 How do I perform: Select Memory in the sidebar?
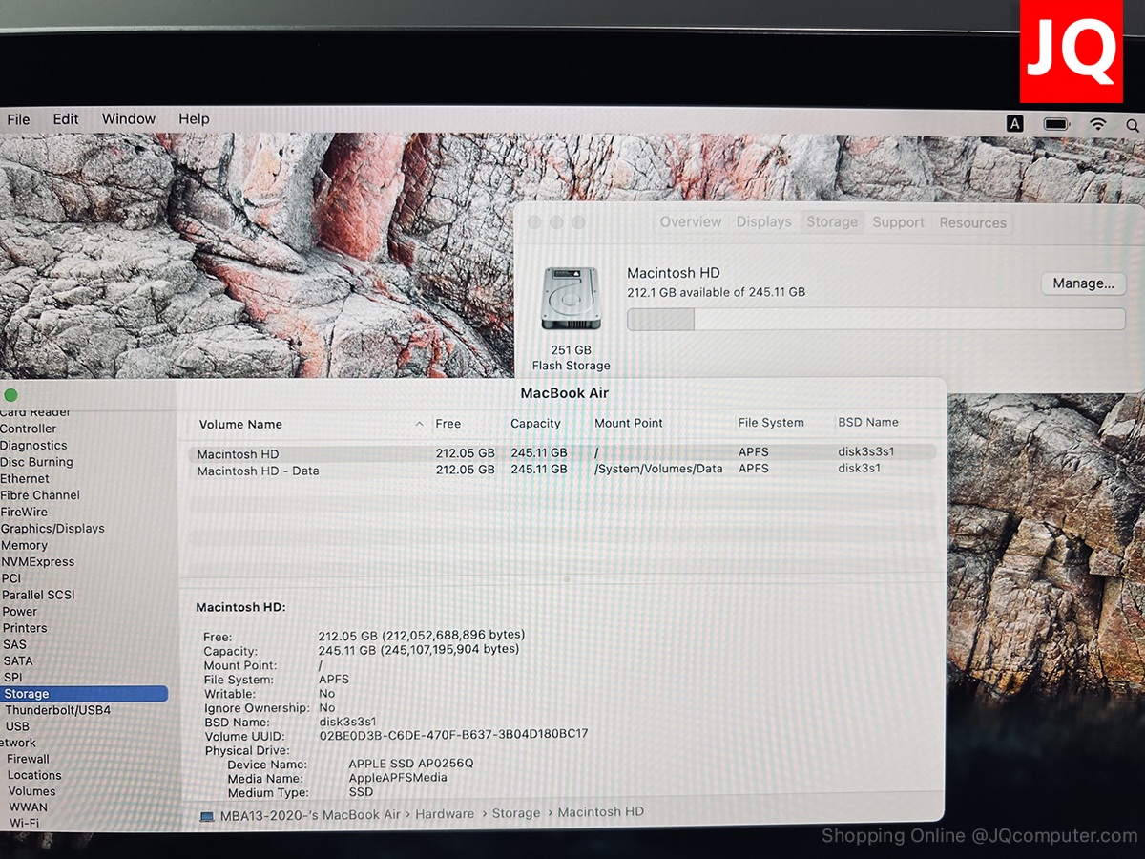tap(24, 545)
